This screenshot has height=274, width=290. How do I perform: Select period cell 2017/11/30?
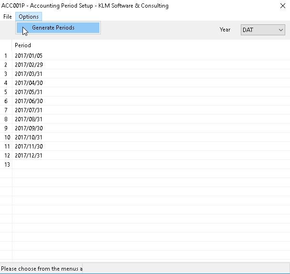coord(151,146)
